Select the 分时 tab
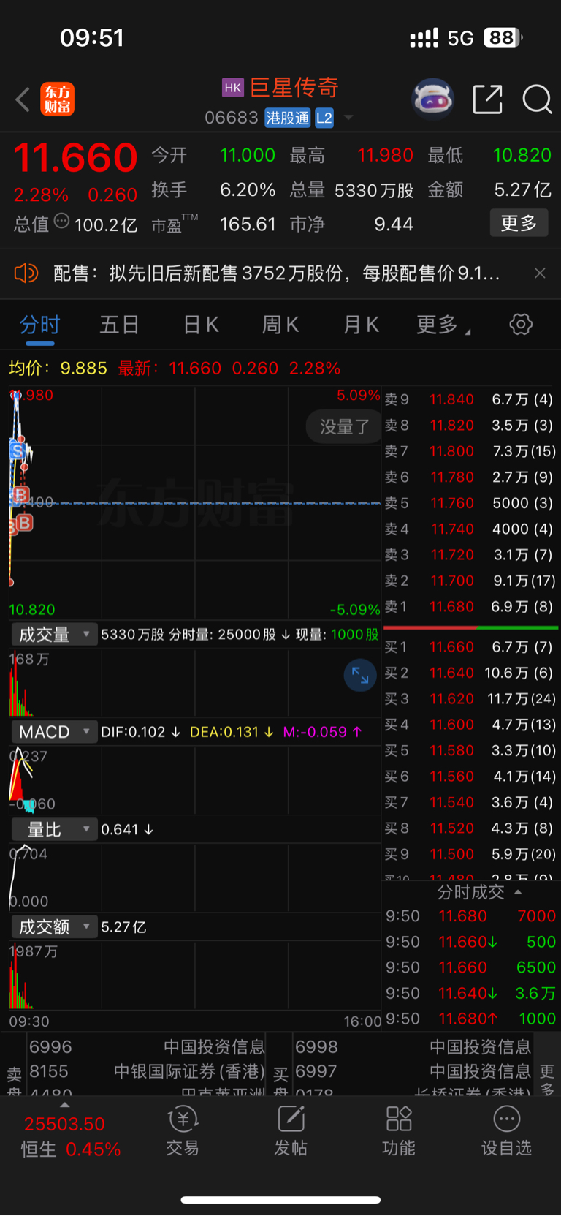This screenshot has height=1216, width=561. (x=39, y=325)
